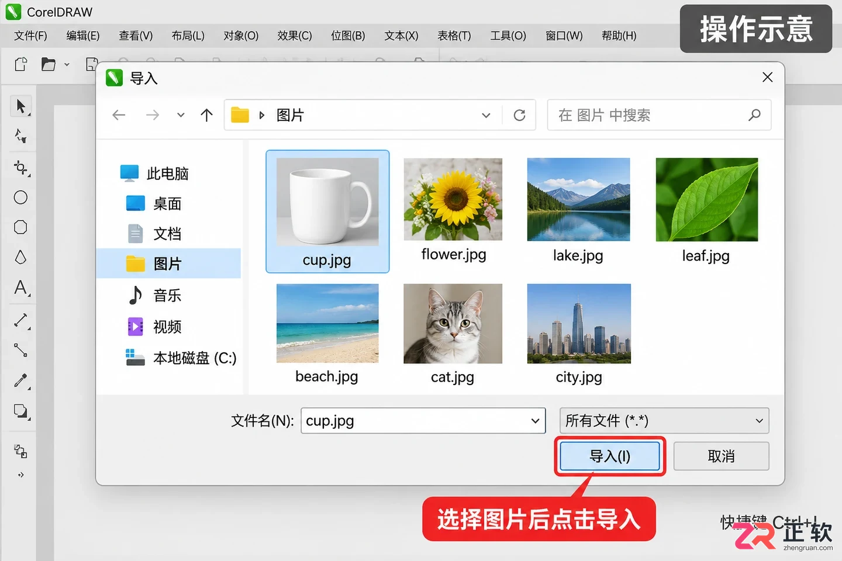Image resolution: width=842 pixels, height=561 pixels.
Task: Open the recent locations dropdown chevron
Action: pos(181,115)
